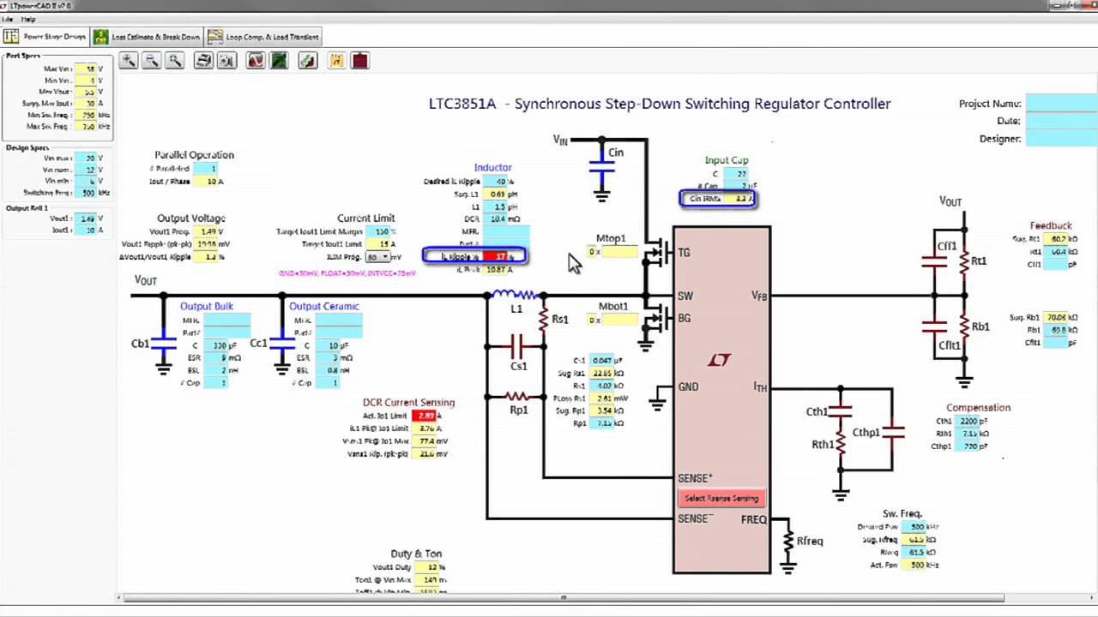Click Select Rsense Sensing button
The image size is (1098, 617).
tap(721, 499)
